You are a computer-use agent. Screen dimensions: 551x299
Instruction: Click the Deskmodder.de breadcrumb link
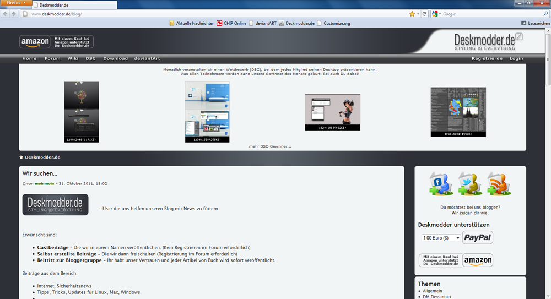[x=42, y=157]
